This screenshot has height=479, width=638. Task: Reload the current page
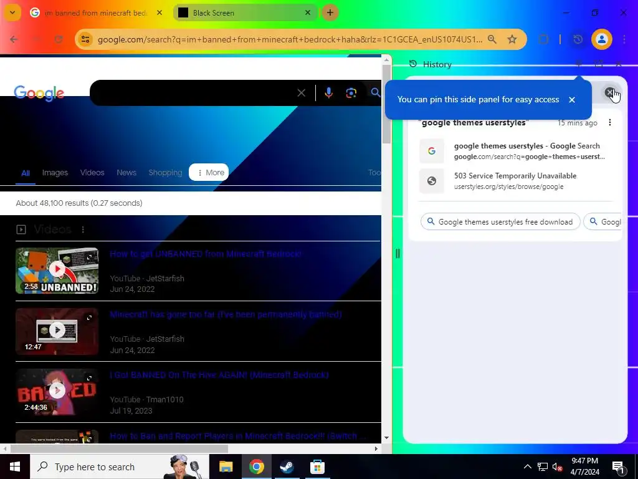pyautogui.click(x=59, y=39)
